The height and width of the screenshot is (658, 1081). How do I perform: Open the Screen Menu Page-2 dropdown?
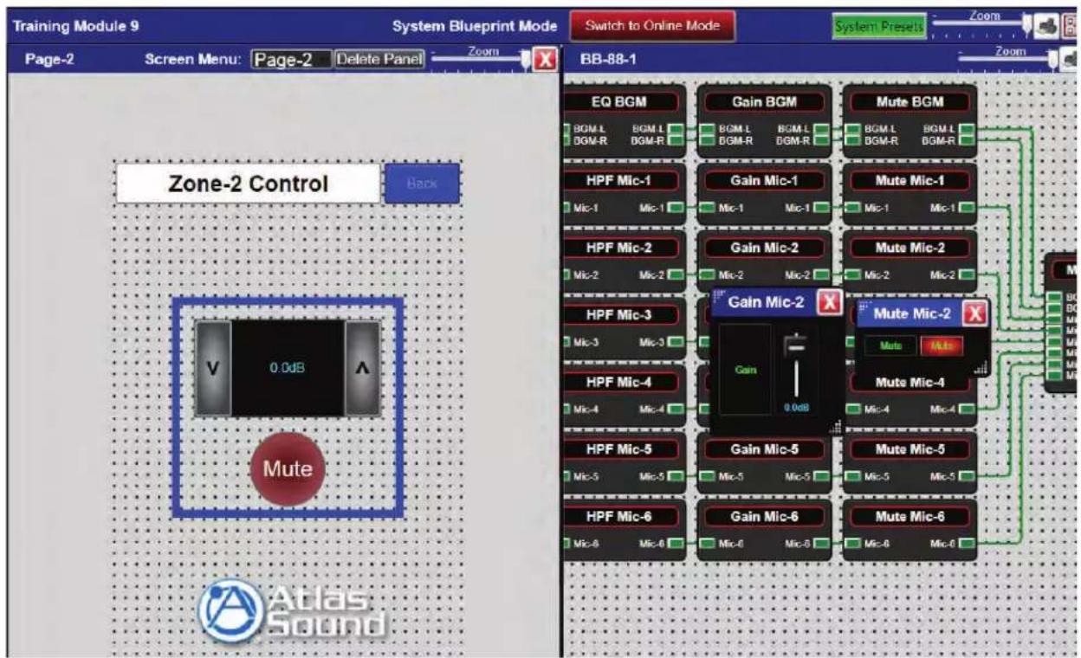290,60
